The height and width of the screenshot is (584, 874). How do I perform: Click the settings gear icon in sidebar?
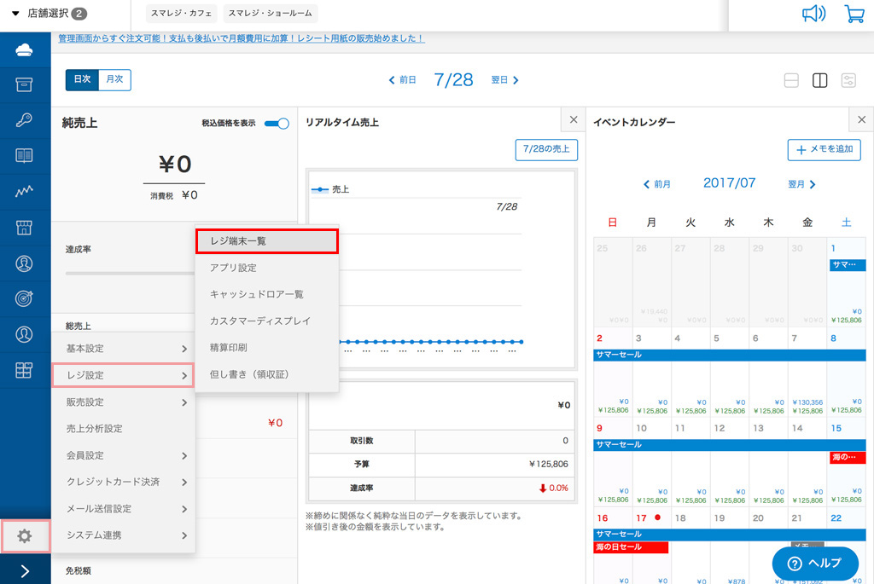pyautogui.click(x=25, y=535)
